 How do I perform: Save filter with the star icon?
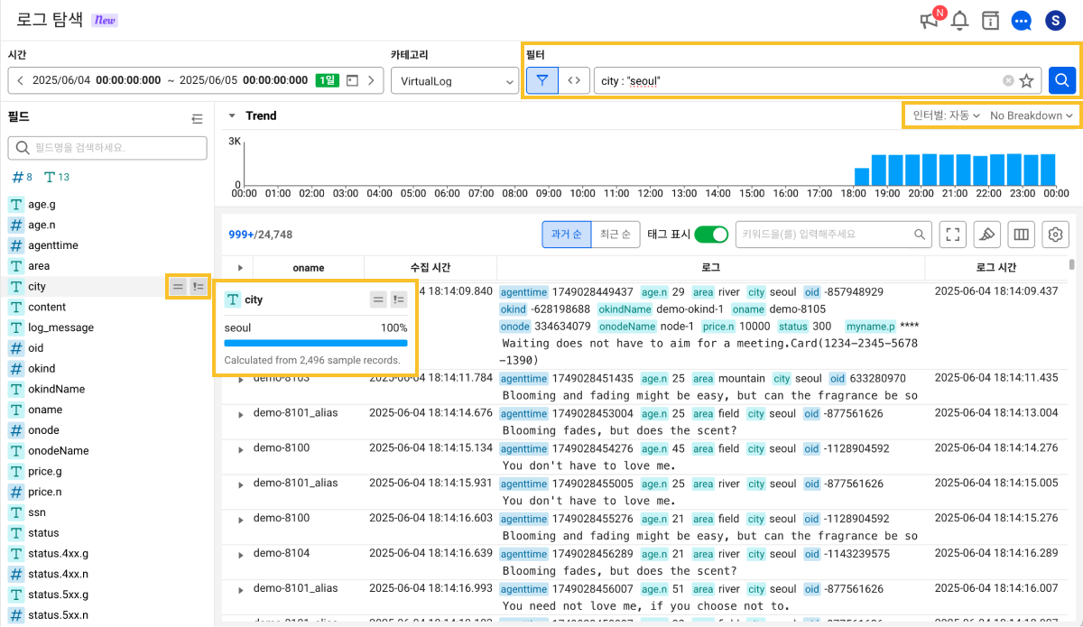point(1027,80)
